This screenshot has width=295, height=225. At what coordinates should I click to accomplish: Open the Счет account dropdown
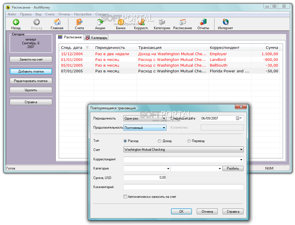241,150
